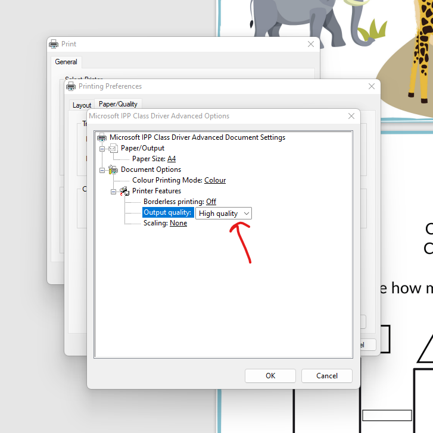Click the Paper/Output envelope icon

[113, 148]
